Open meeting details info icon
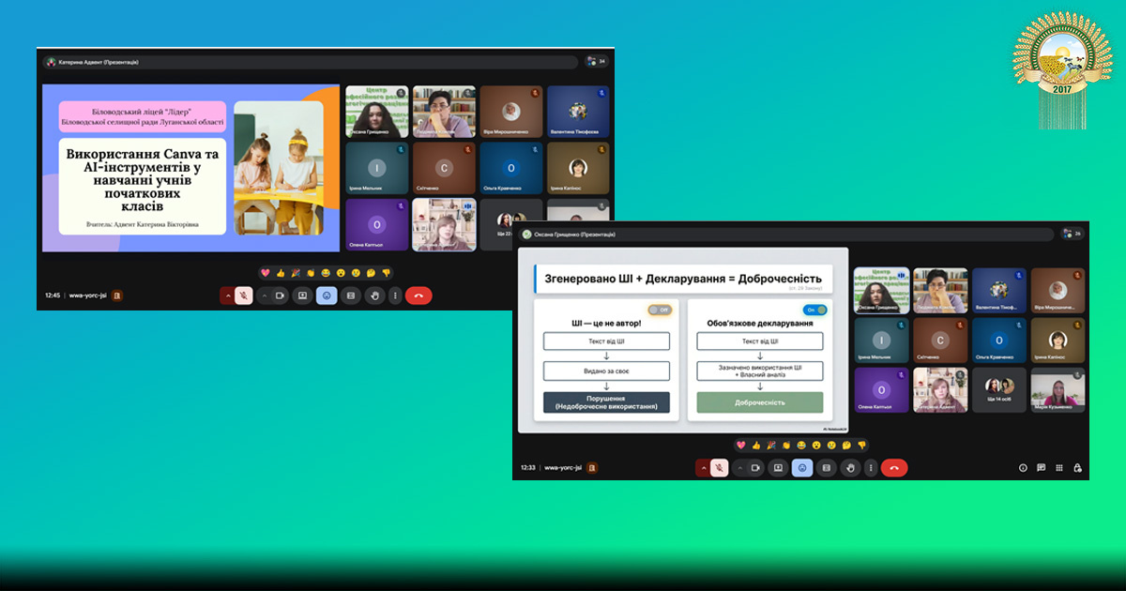 click(1024, 468)
